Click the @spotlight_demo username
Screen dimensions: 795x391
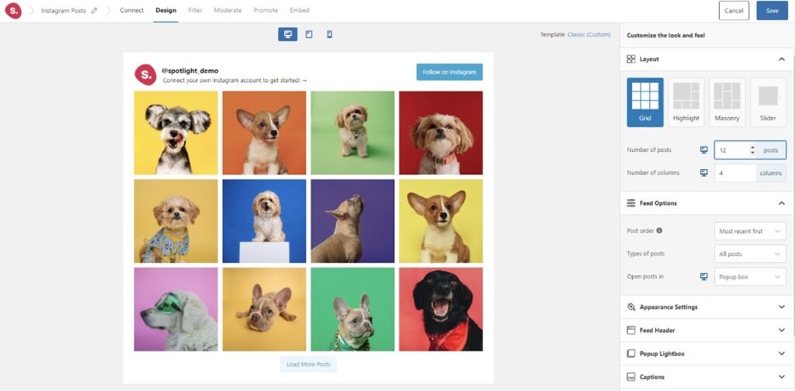point(190,71)
